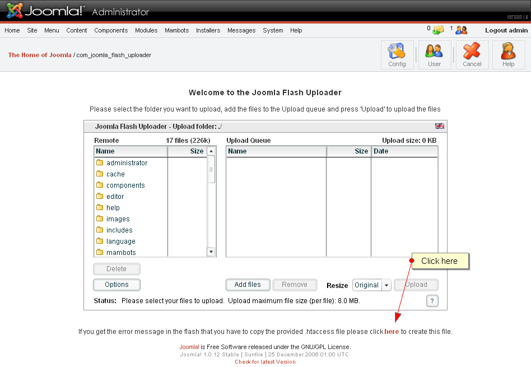531x367 pixels.
Task: Select the 'mambots' folder name
Action: tap(121, 253)
